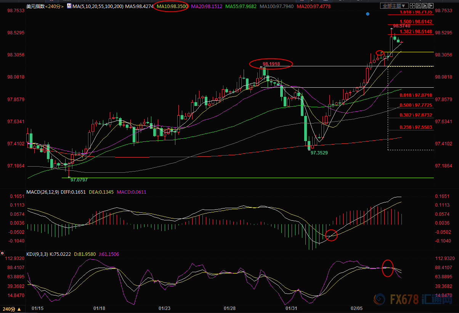This screenshot has width=459, height=313.
Task: Click the 01/31 date on the time axis
Action: click(291, 308)
